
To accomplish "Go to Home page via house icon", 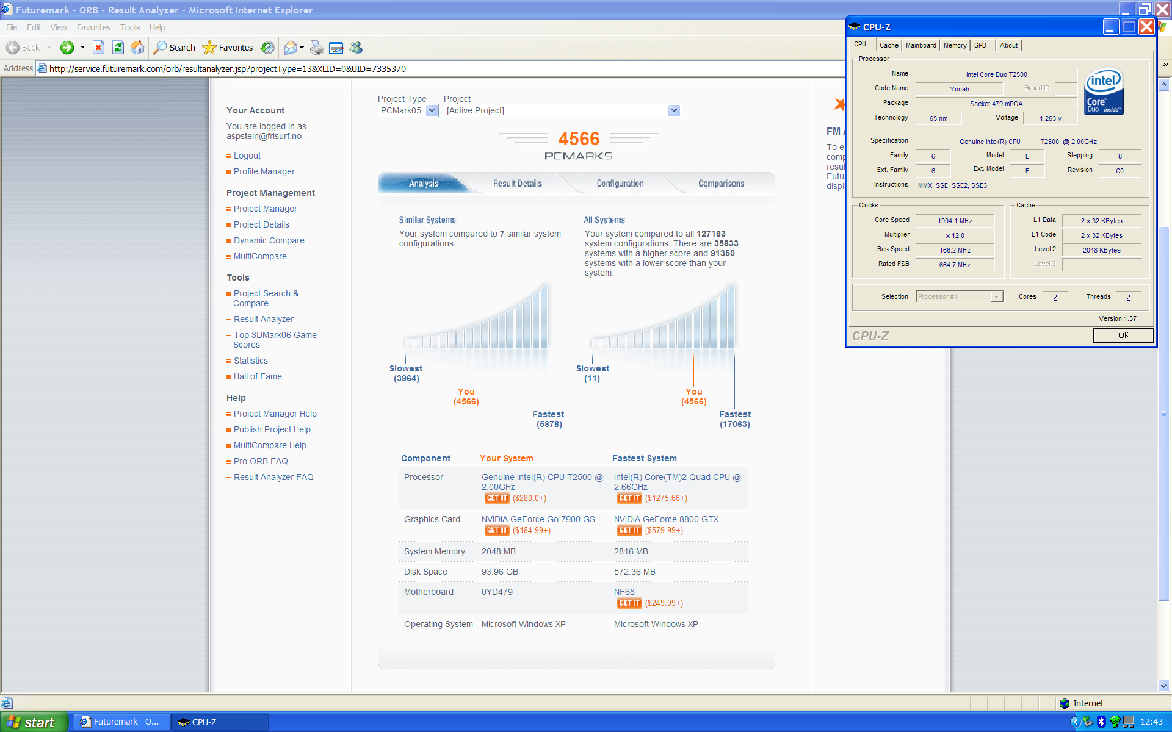I will [138, 48].
